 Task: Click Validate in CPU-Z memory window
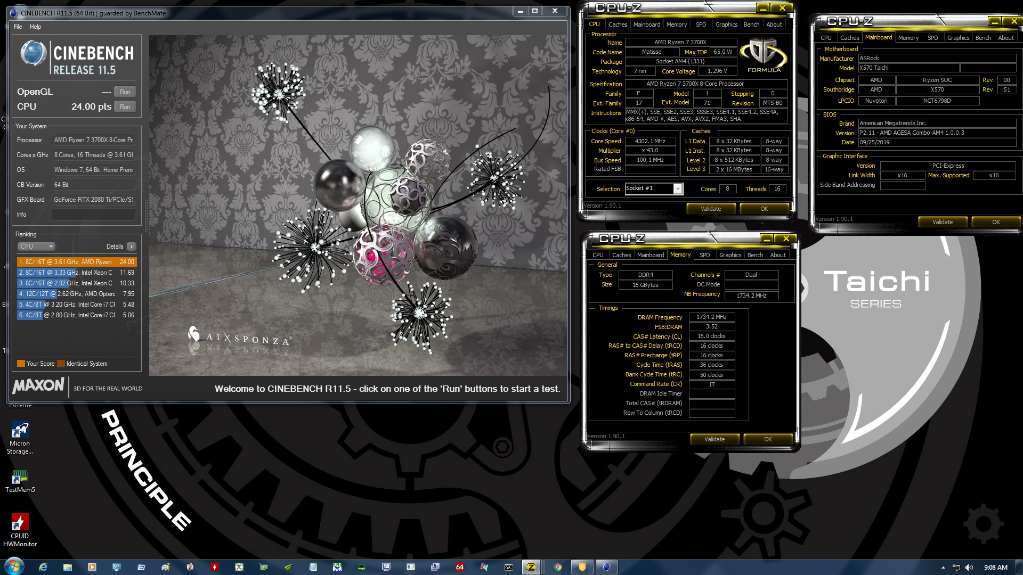pyautogui.click(x=715, y=439)
